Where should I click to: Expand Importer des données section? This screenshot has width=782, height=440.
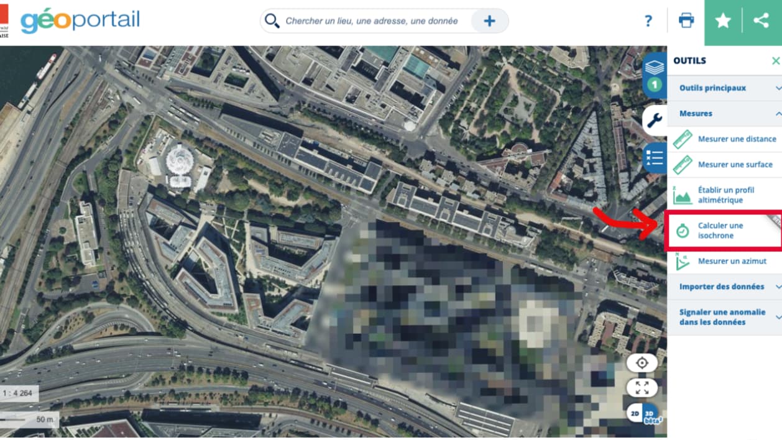[x=725, y=286]
